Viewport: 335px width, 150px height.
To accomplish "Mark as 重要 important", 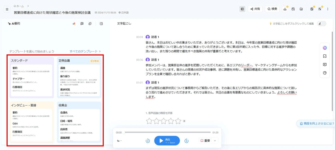I will coord(205,141).
